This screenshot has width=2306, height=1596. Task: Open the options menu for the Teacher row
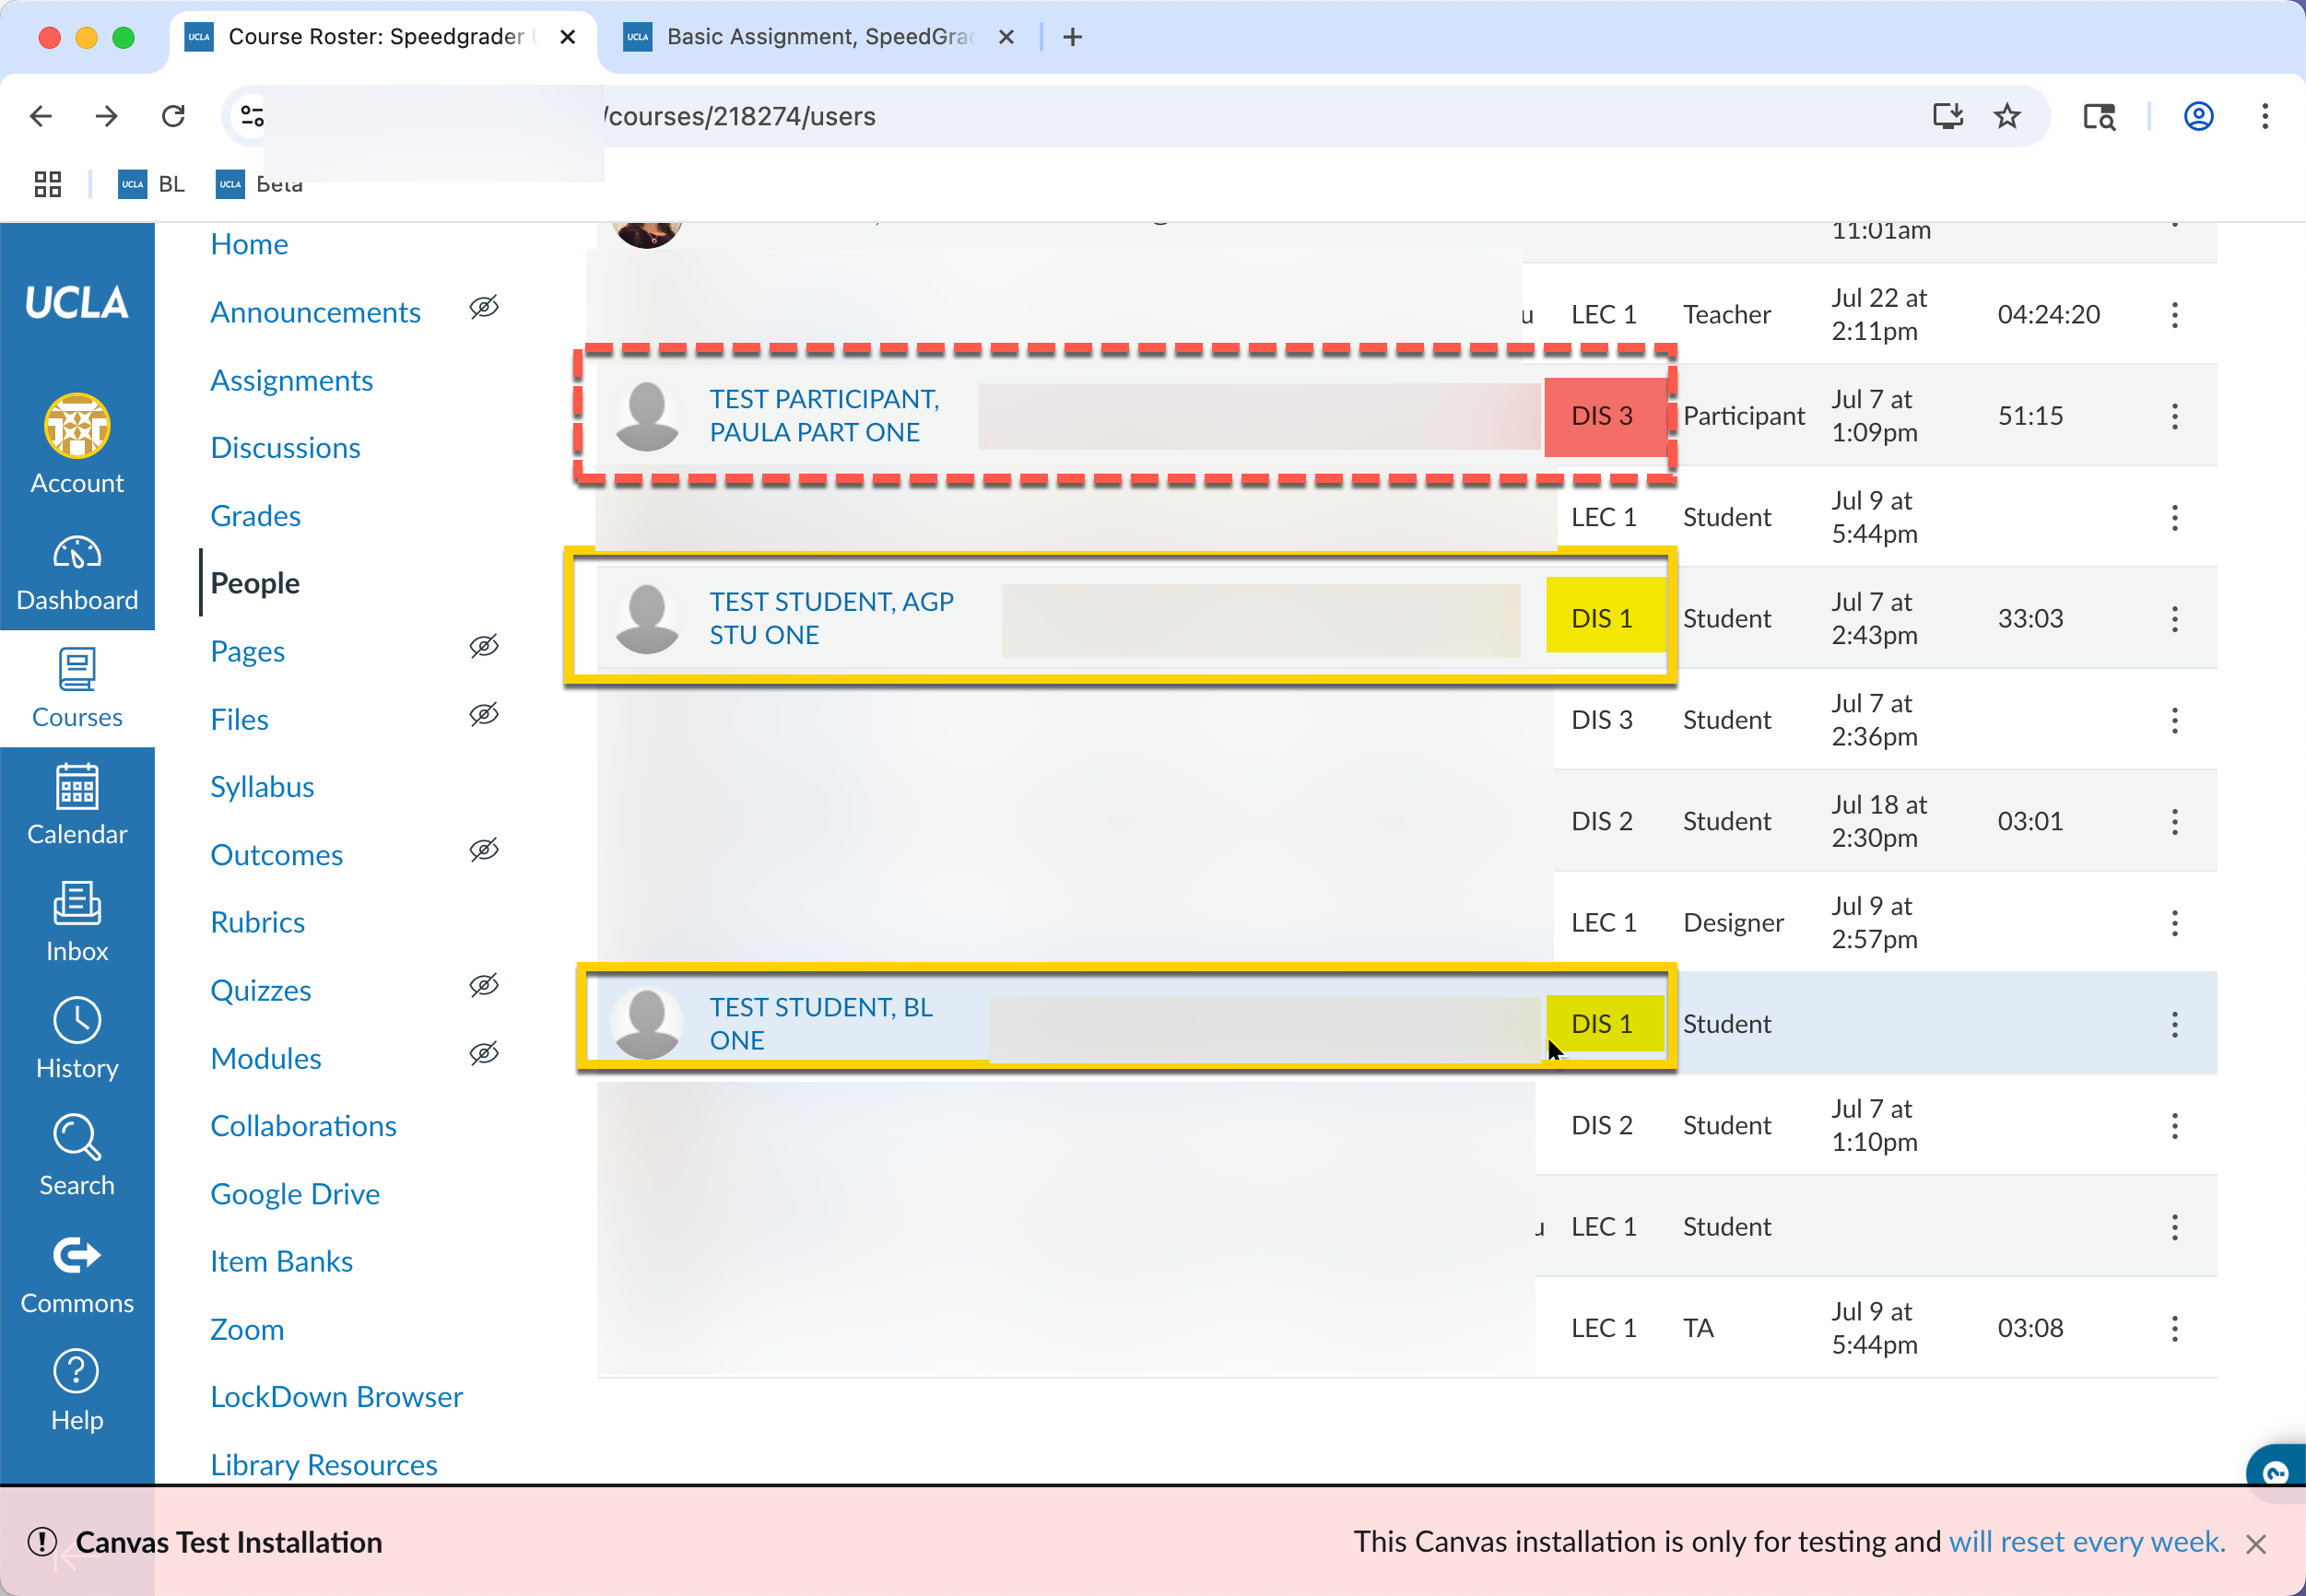(x=2175, y=314)
